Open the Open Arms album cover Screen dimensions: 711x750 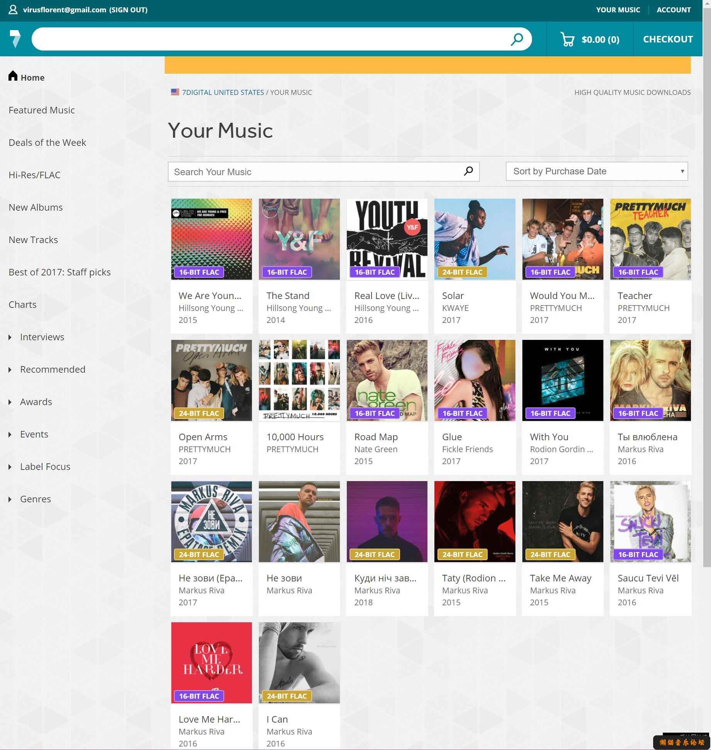pos(211,380)
